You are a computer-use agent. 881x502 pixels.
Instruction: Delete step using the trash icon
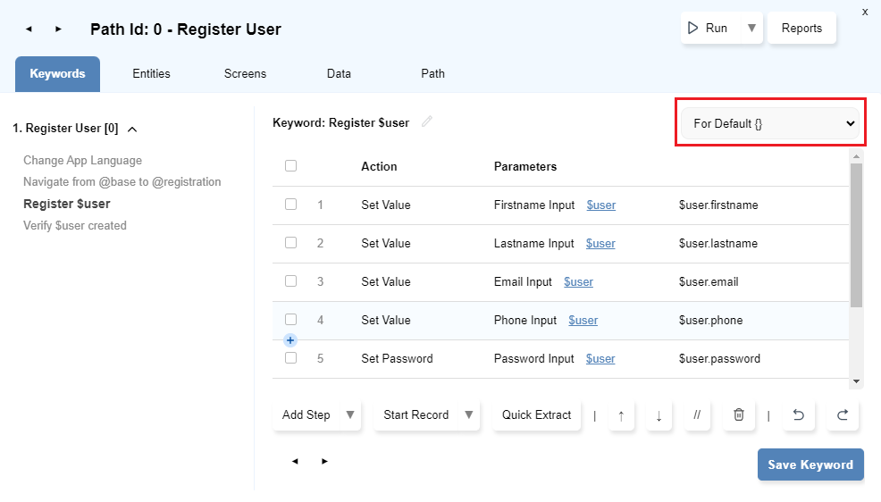pyautogui.click(x=738, y=415)
